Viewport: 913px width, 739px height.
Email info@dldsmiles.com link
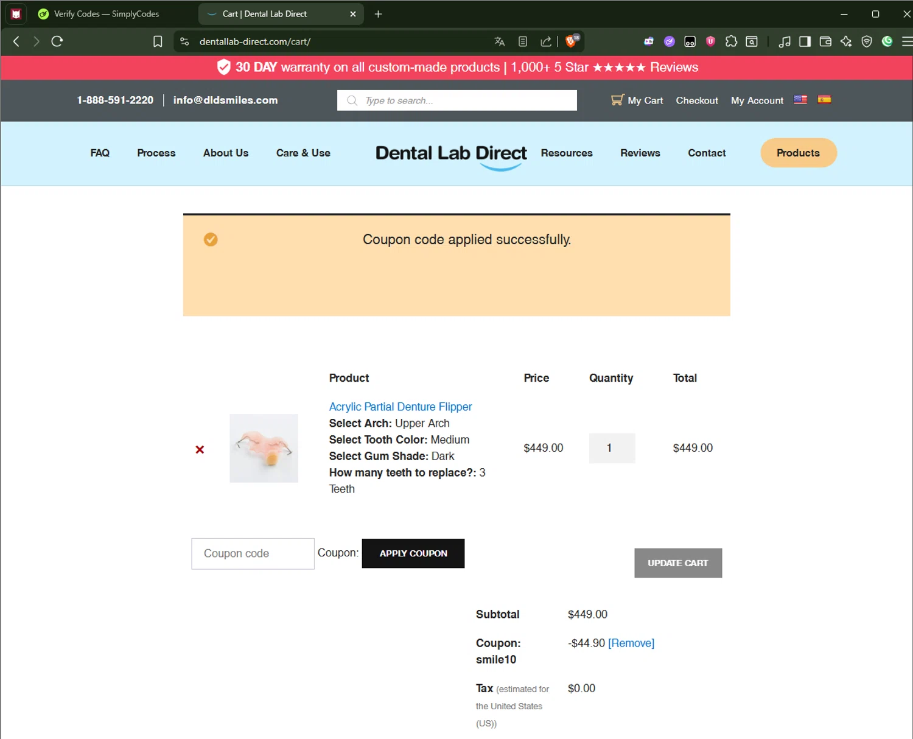pyautogui.click(x=226, y=100)
